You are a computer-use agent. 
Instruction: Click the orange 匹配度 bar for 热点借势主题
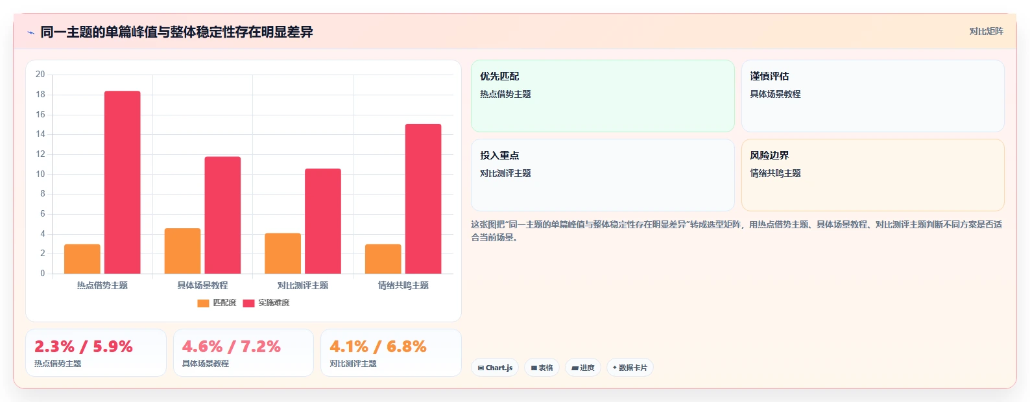click(x=82, y=259)
